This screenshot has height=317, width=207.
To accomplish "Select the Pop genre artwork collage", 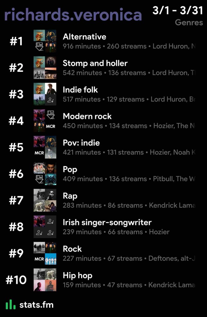I will [45, 174].
